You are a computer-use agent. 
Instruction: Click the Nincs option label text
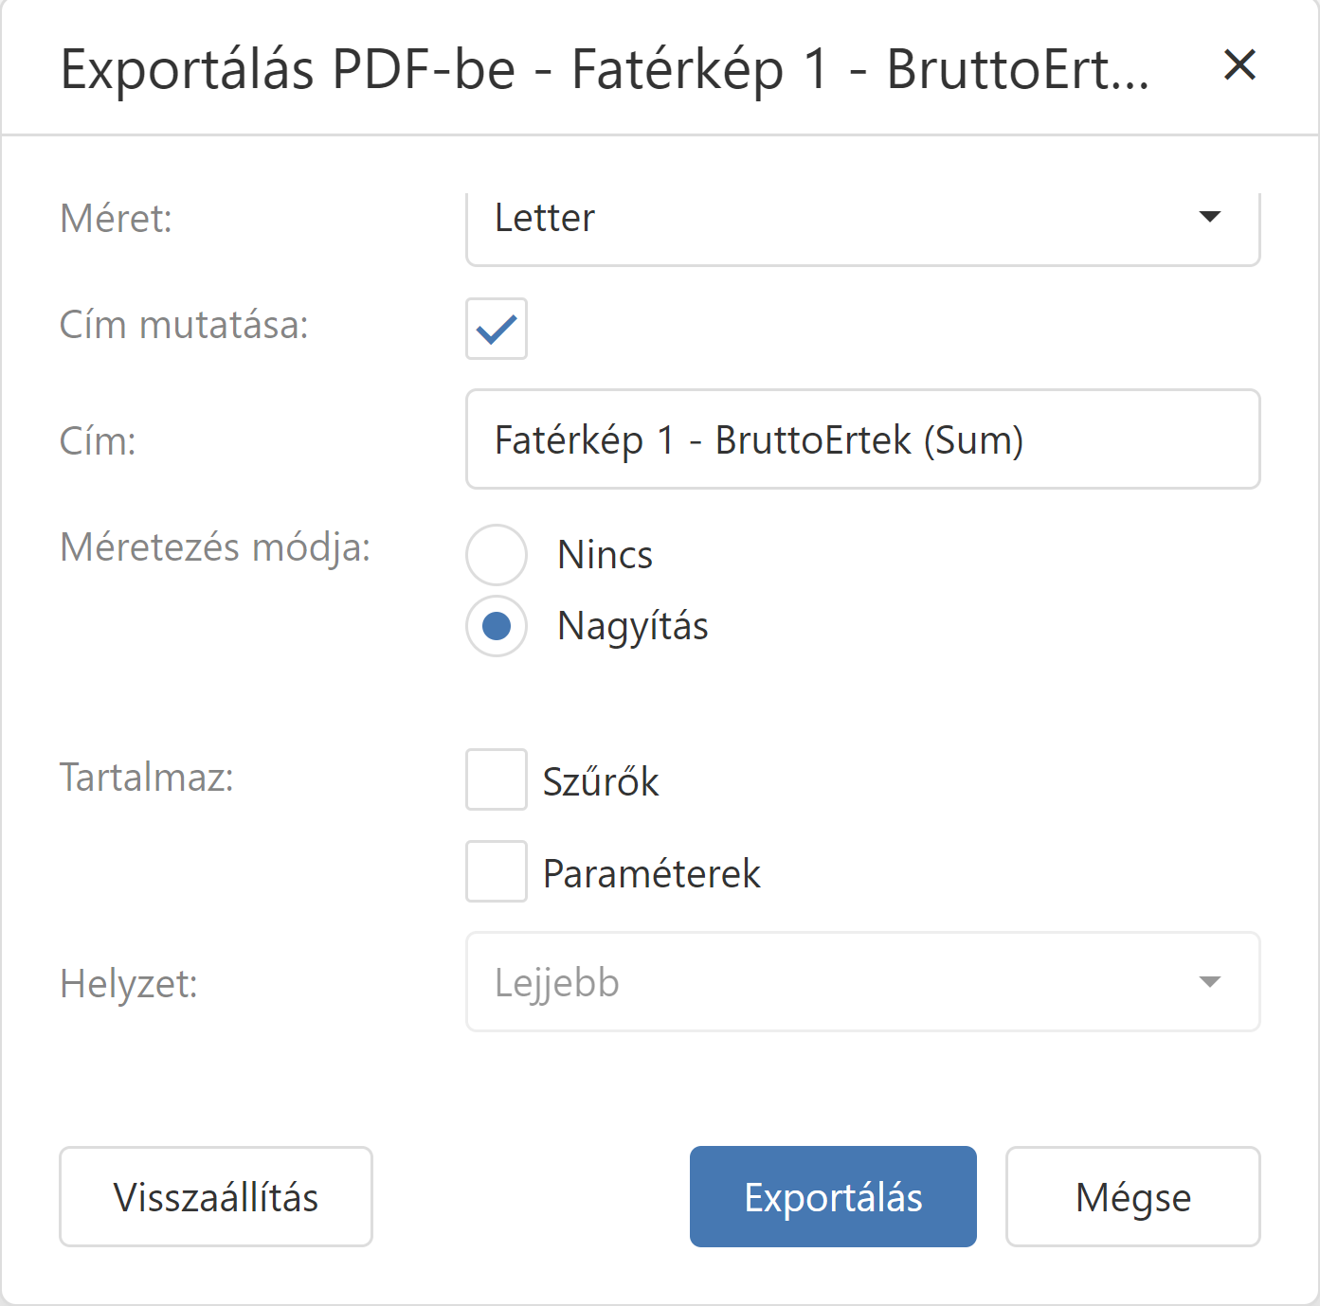point(605,555)
